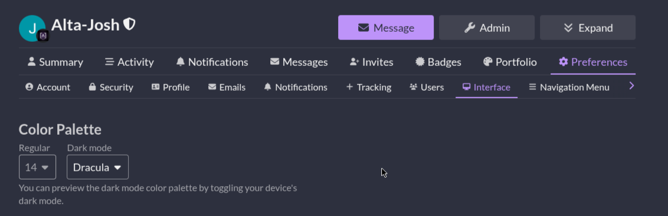The height and width of the screenshot is (216, 668).
Task: Open the Summary tab
Action: point(55,62)
